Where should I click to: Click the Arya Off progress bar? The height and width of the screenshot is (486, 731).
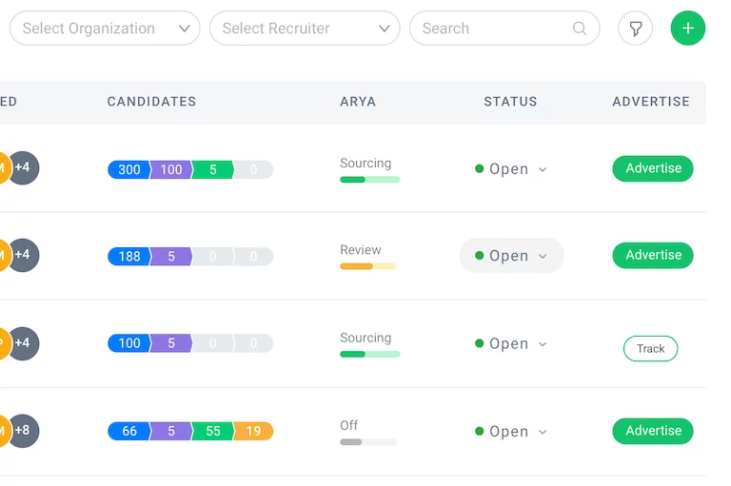click(368, 441)
